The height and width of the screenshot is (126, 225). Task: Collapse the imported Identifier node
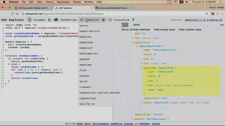click(142, 68)
